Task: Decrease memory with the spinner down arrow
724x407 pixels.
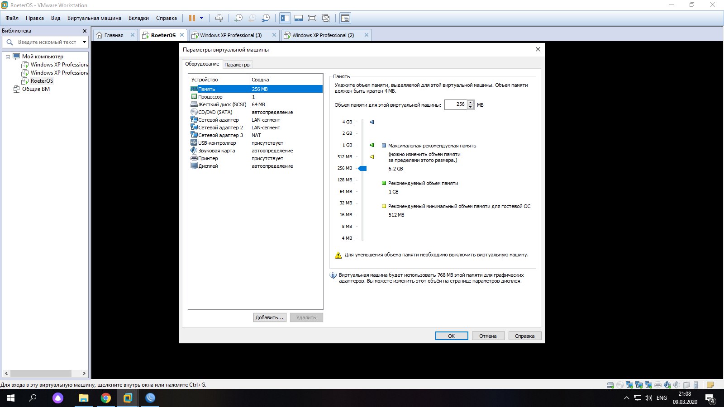Action: click(471, 107)
